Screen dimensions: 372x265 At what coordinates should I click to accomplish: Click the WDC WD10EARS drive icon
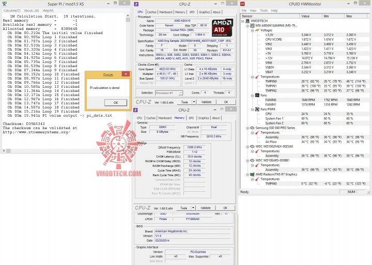point(252,161)
